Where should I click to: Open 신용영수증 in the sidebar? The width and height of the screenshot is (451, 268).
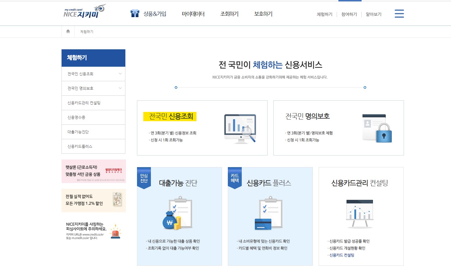pyautogui.click(x=93, y=117)
